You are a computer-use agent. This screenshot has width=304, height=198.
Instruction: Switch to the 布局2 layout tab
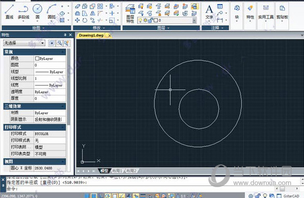[x=131, y=171]
